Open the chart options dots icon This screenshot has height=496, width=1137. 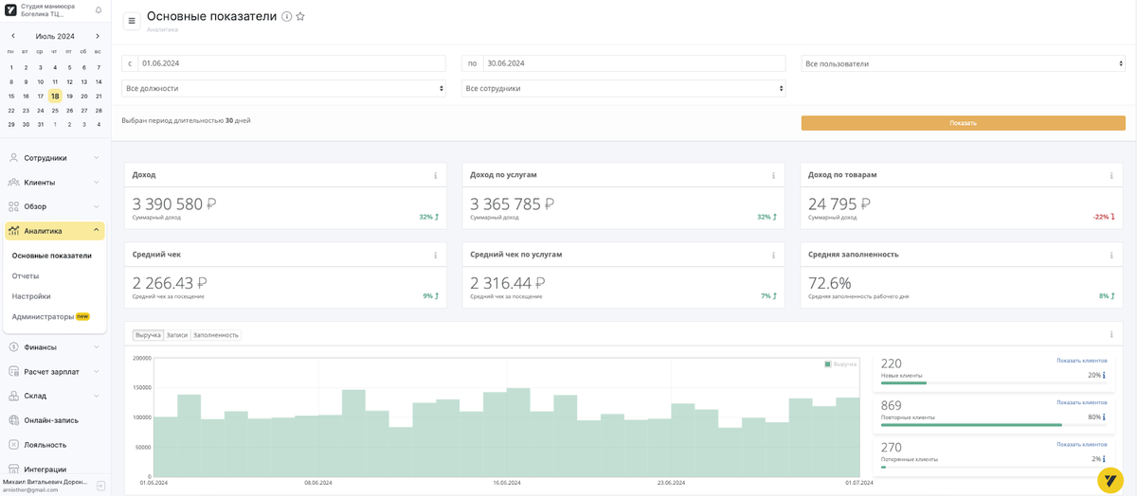click(1110, 335)
